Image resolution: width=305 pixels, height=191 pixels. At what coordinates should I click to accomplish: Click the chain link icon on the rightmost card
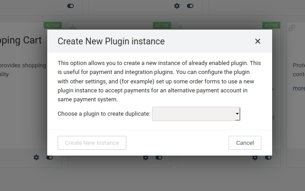[292, 28]
